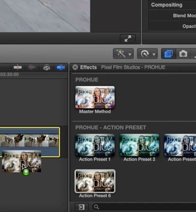Viewport: 196px width, 212px height.
Task: Select the Action Preset 2 effect
Action: (x=139, y=145)
